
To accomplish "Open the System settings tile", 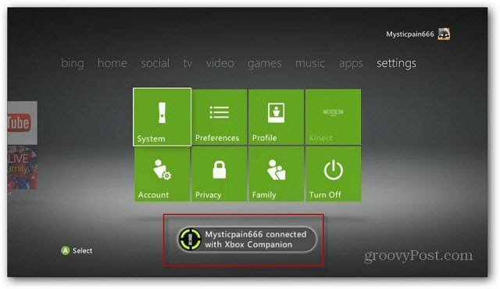I will click(x=162, y=117).
